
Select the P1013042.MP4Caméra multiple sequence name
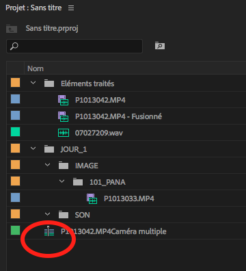click(113, 231)
